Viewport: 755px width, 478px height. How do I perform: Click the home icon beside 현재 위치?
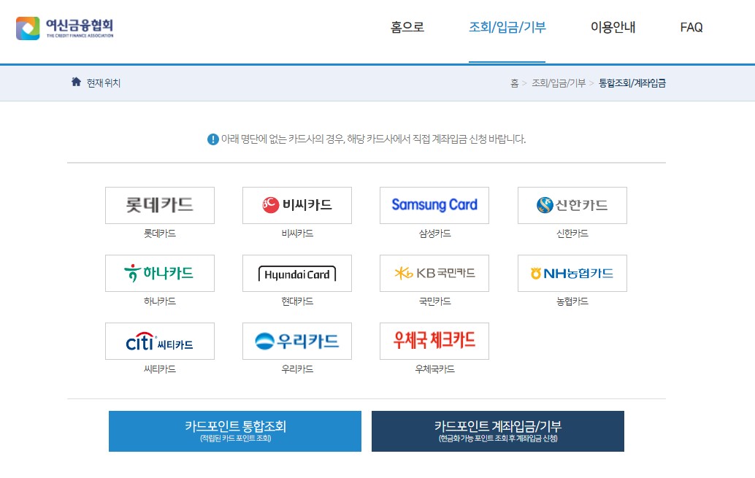(x=76, y=82)
